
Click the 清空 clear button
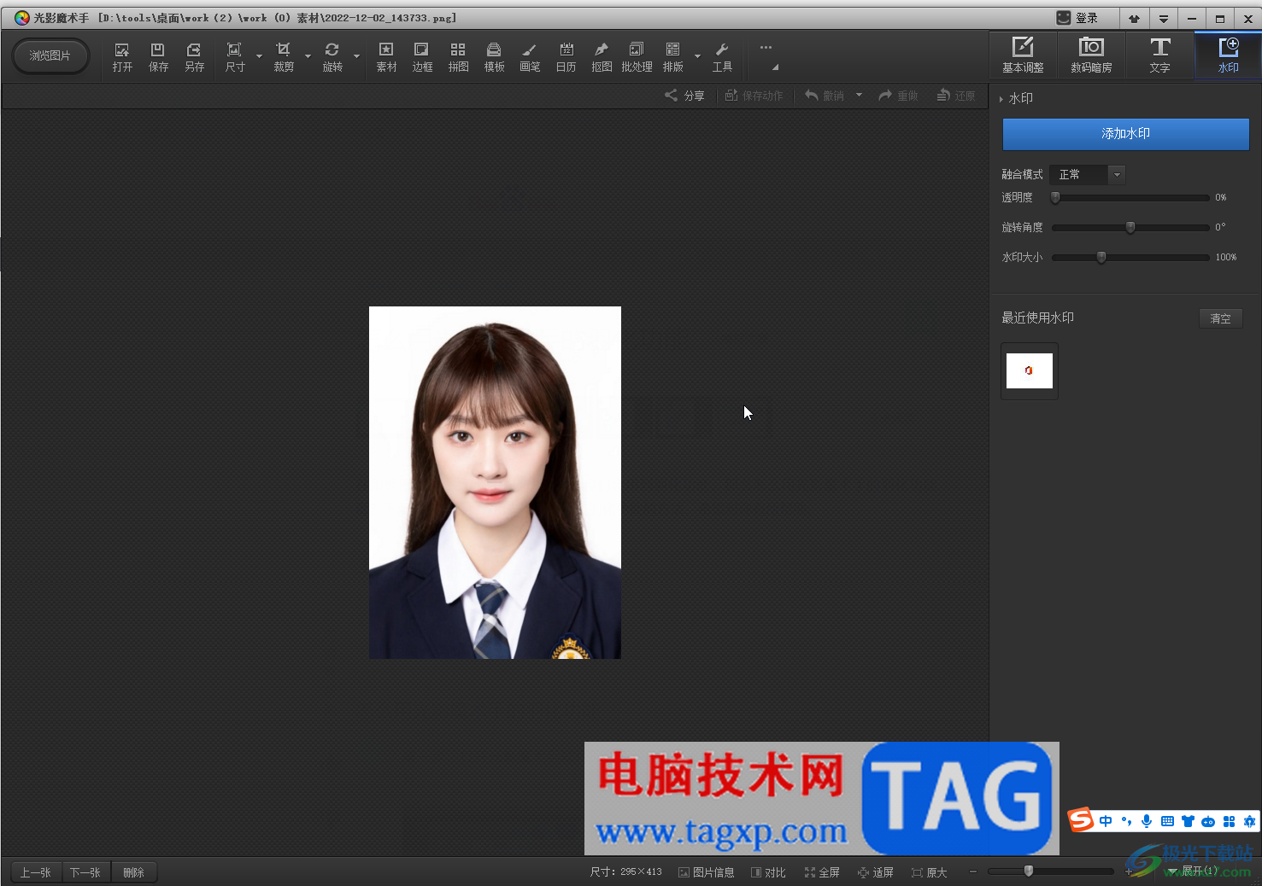pyautogui.click(x=1220, y=318)
